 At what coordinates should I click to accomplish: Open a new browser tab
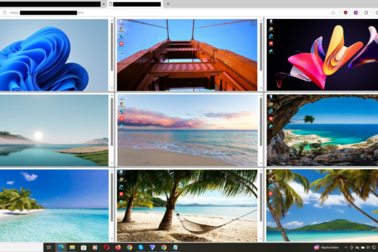(168, 4)
